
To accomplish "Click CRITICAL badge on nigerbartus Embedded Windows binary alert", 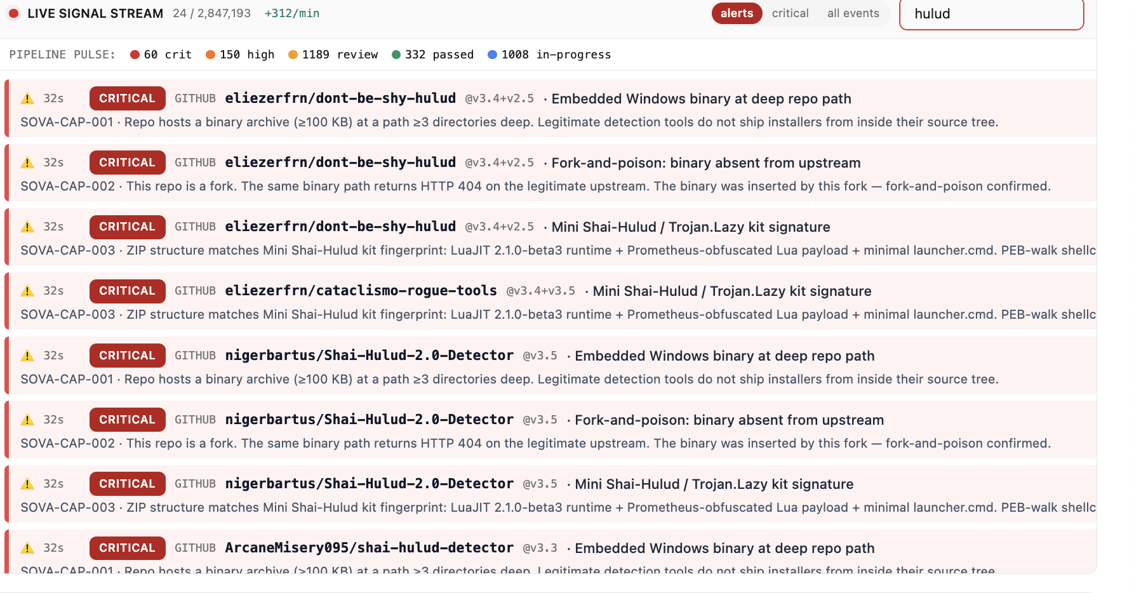I will [127, 356].
